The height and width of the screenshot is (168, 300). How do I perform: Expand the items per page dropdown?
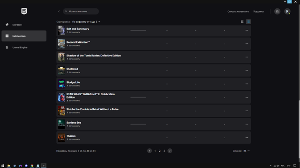point(247,151)
